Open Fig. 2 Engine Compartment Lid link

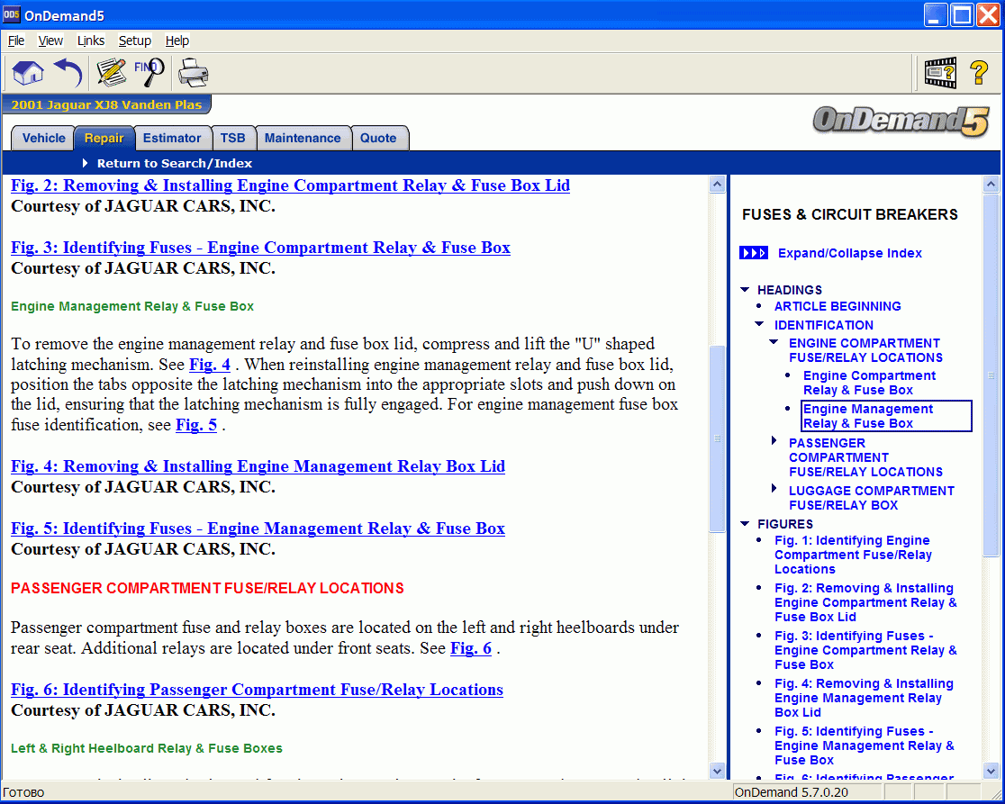click(x=290, y=185)
